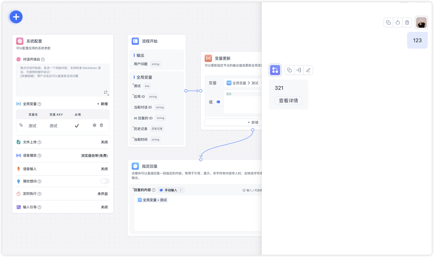Viewport: 434px width, 257px height.
Task: Click 查看详情 under the 321 reply
Action: tap(288, 100)
